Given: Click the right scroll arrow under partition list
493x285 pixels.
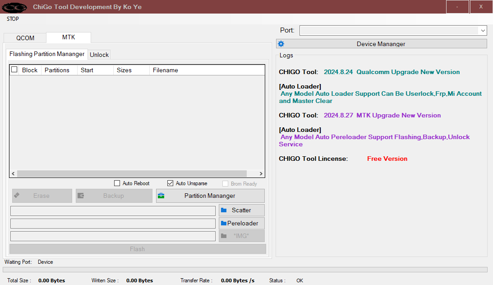Looking at the screenshot, I should tap(261, 173).
